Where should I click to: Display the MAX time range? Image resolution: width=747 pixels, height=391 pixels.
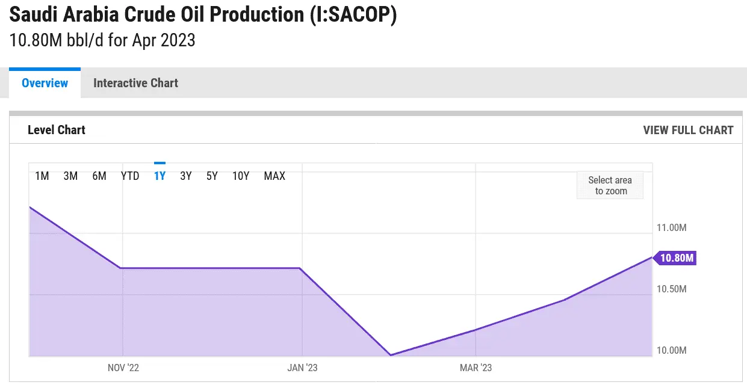pyautogui.click(x=274, y=176)
